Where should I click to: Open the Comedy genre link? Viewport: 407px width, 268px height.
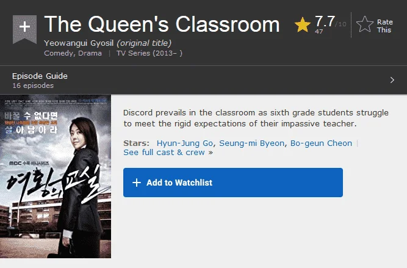(59, 53)
